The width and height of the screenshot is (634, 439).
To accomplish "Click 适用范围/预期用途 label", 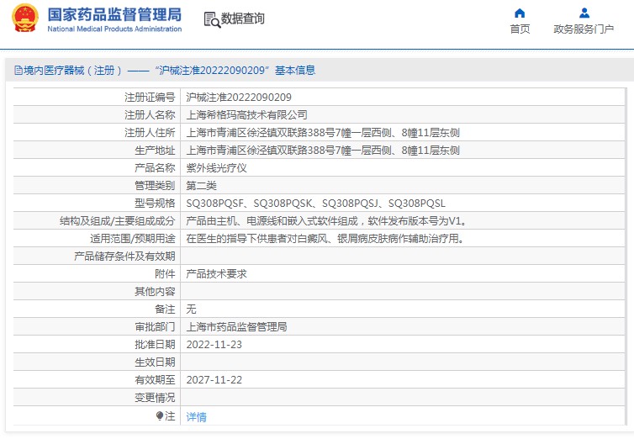I will [x=133, y=239].
